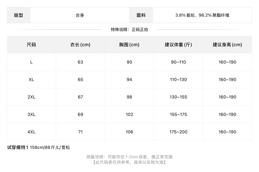Click height 160~190 in the 4XL row
The image size is (259, 172).
coord(227,132)
